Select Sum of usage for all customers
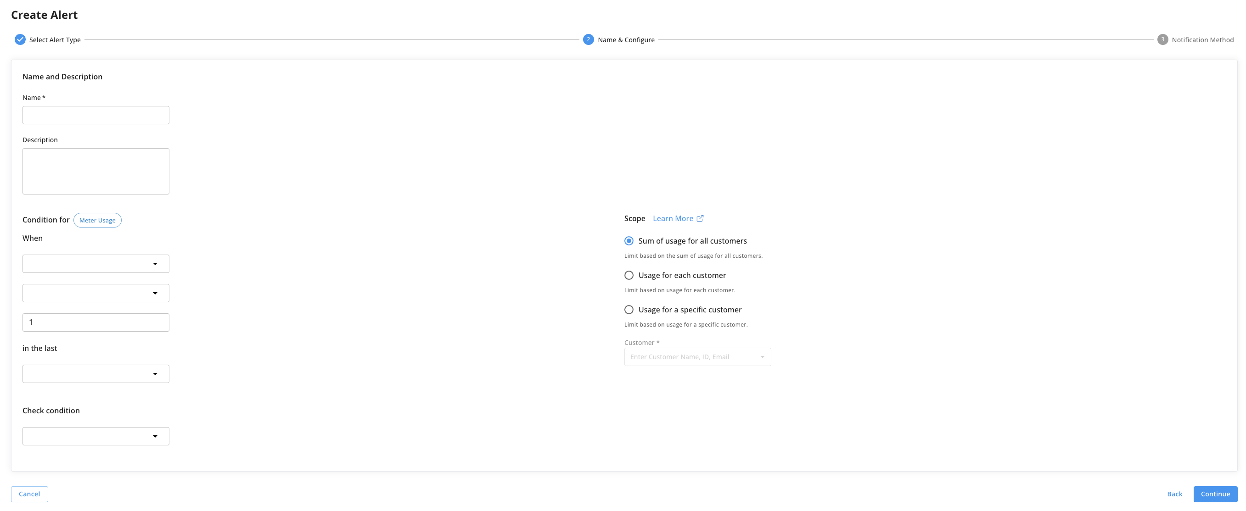The height and width of the screenshot is (511, 1246). coord(629,241)
